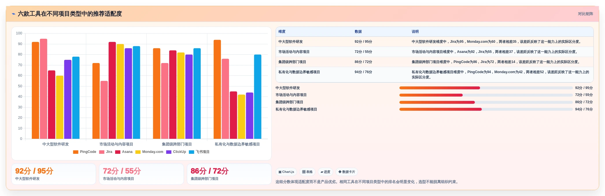Click the 市场活动与内容项目 x-axis label
This screenshot has width=605, height=196.
pos(116,144)
